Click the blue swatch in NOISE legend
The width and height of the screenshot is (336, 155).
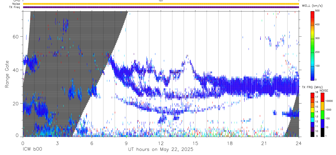tap(322, 123)
